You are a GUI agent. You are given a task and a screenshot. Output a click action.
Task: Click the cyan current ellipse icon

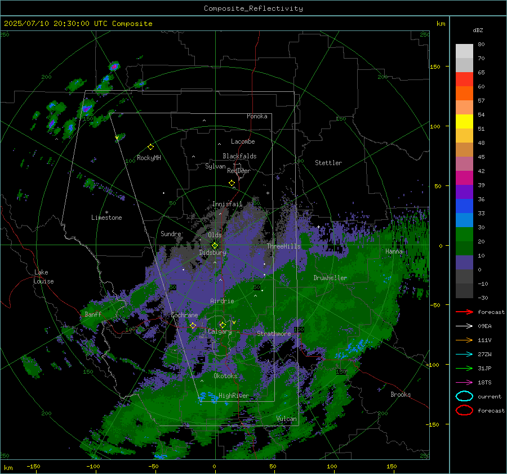point(464,396)
